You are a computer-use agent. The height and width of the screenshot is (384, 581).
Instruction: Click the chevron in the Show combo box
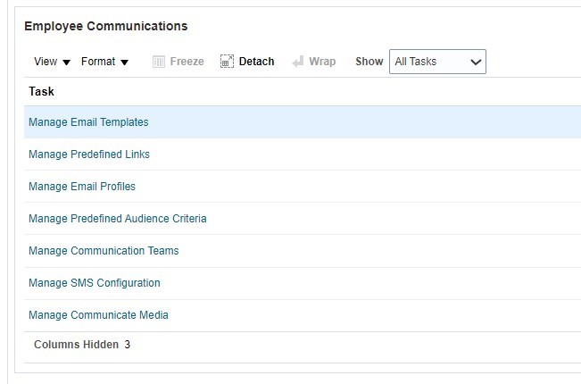(x=476, y=63)
